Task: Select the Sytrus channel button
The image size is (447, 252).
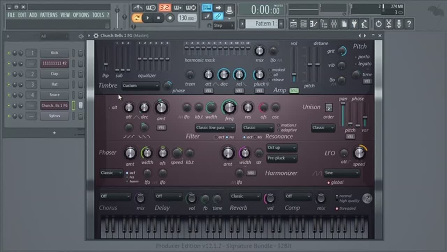Action: pyautogui.click(x=54, y=116)
